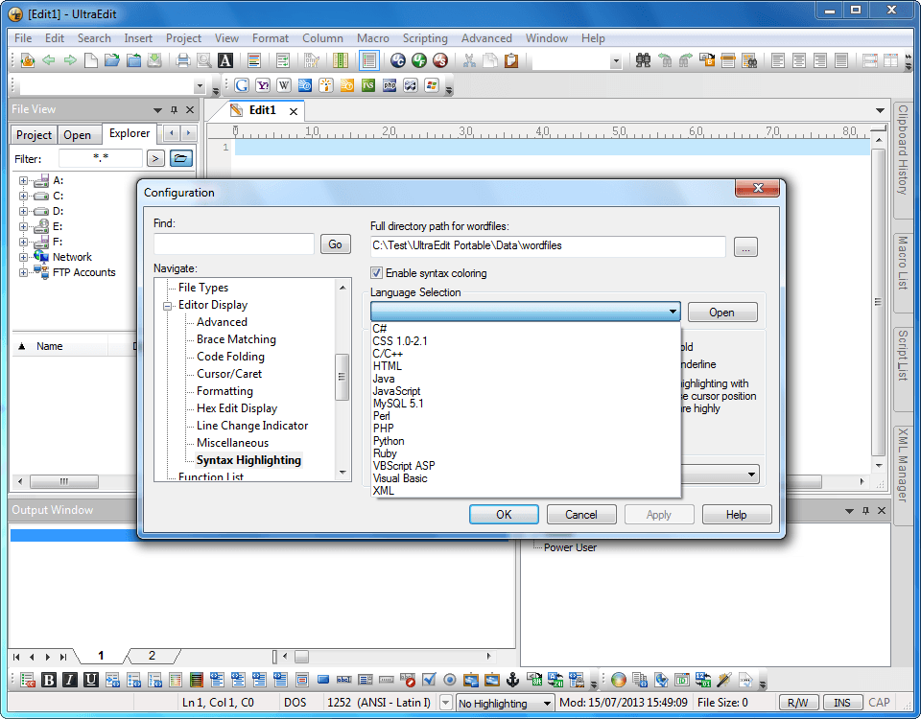Click the HTML Bold B icon
Viewport: 921px width, 719px height.
tap(49, 680)
